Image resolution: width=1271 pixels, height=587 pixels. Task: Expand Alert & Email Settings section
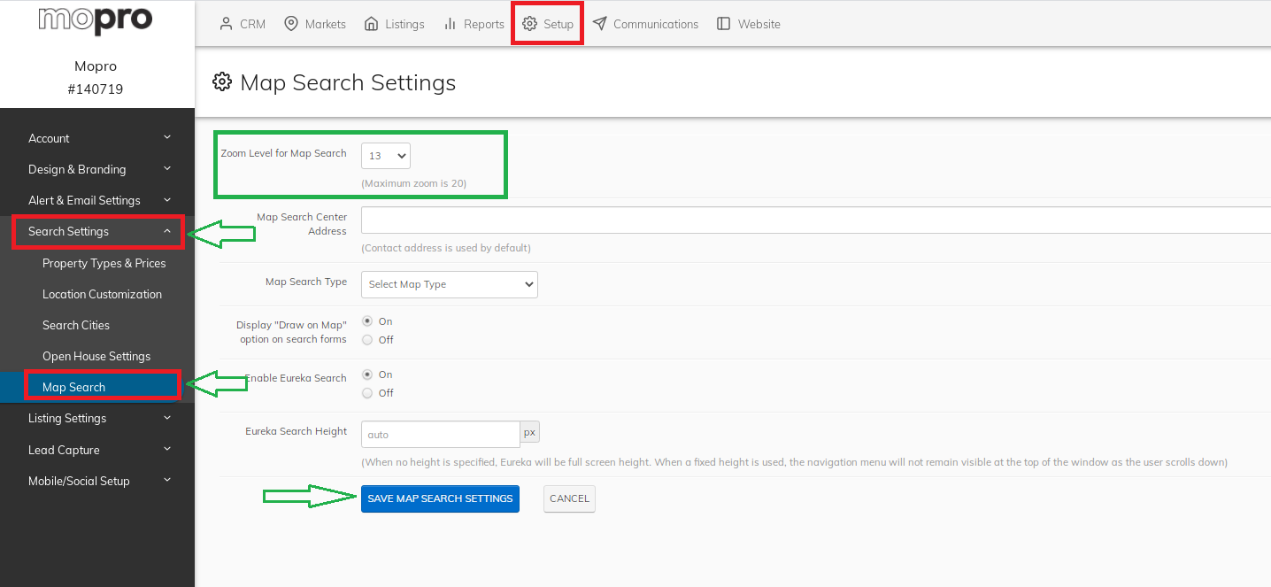(x=97, y=200)
